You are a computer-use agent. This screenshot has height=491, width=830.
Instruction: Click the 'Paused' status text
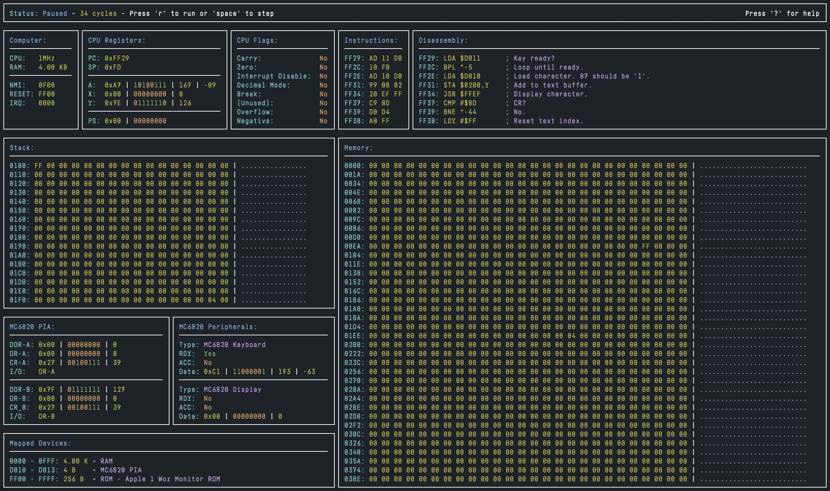tap(55, 13)
